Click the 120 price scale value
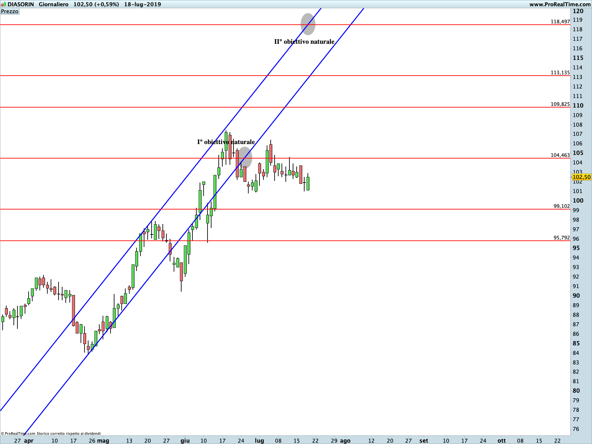This screenshot has width=592, height=444. [x=578, y=11]
